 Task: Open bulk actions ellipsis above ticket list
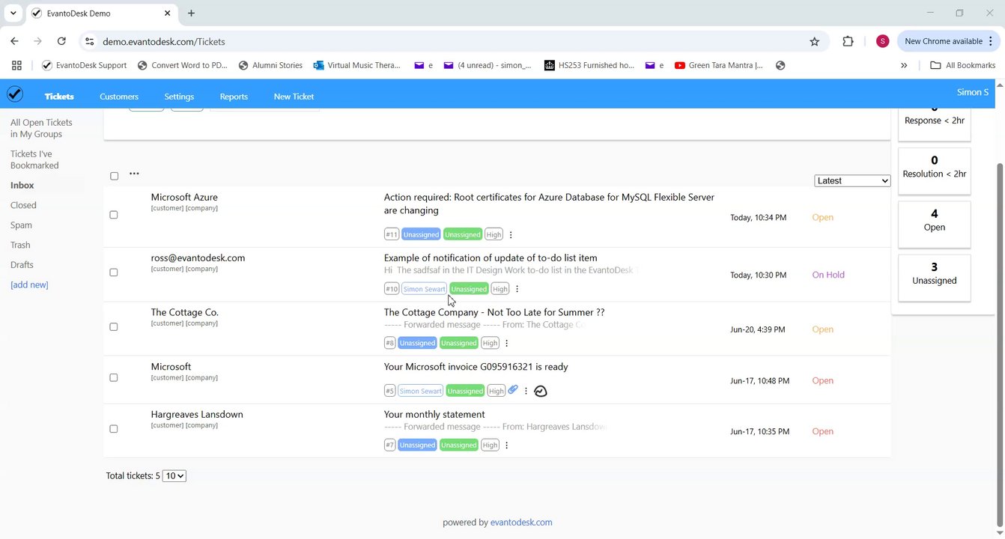click(134, 174)
